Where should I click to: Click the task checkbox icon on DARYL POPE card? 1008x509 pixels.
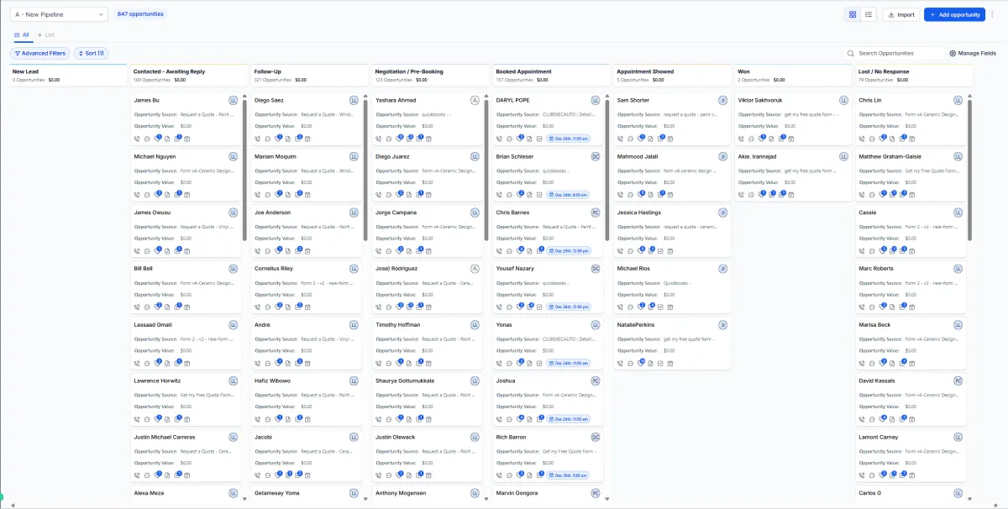539,139
